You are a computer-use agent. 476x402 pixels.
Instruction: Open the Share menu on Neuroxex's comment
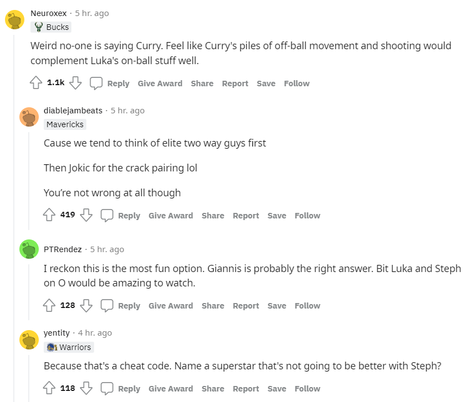tap(202, 83)
